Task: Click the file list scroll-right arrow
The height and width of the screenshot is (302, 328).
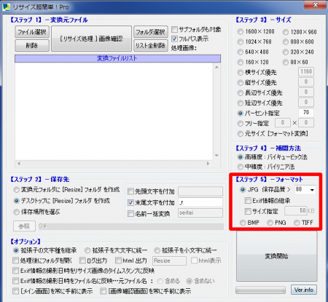Action: (208, 164)
